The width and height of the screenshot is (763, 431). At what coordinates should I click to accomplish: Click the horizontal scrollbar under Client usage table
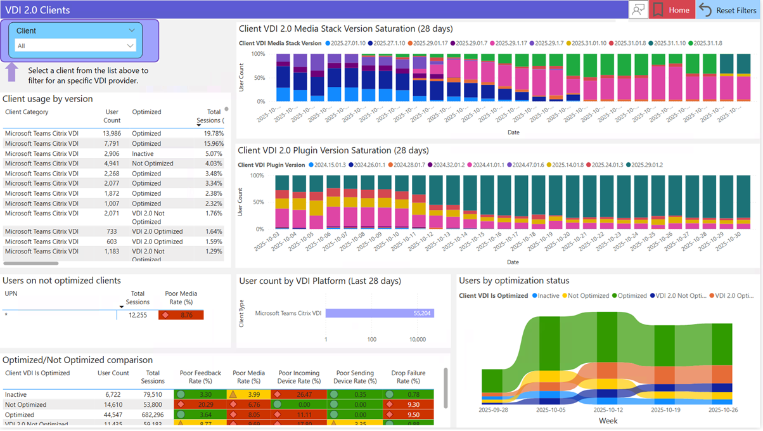[31, 263]
